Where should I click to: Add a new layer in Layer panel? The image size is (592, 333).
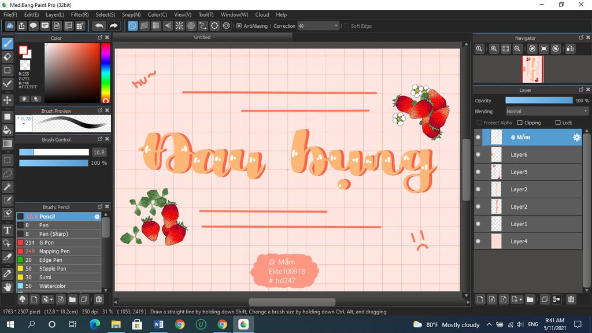(480, 299)
